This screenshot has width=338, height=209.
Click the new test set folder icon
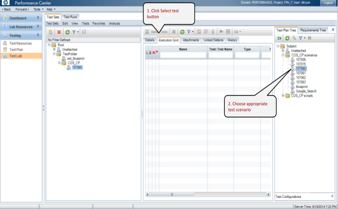coord(50,32)
